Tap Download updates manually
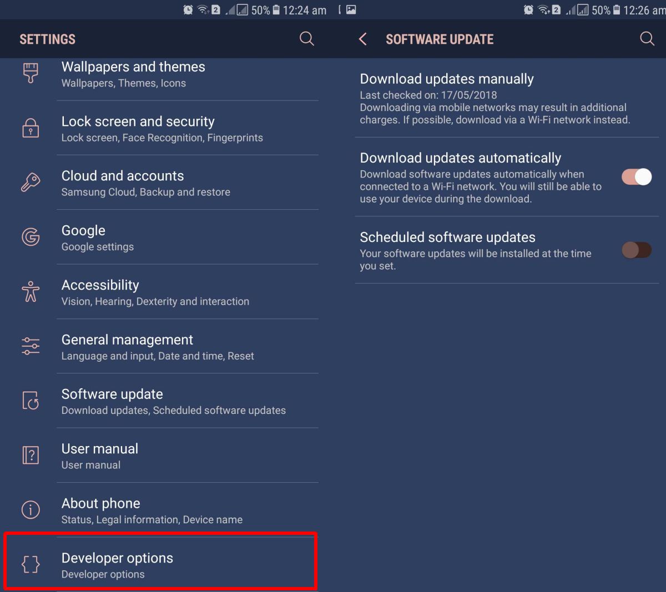 pos(447,79)
